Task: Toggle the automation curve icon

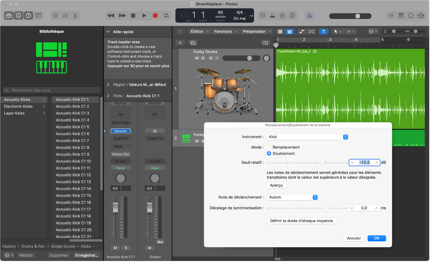Action: point(302,32)
